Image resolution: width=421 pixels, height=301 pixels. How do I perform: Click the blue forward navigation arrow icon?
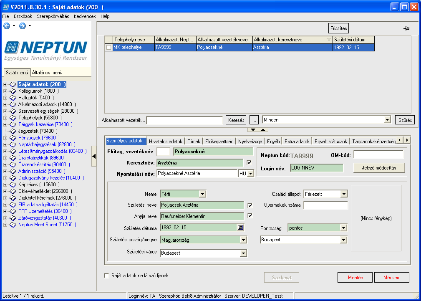(x=23, y=26)
